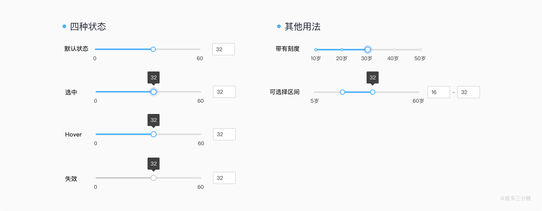Viewport: 542px width, 211px height.
Task: Click the upper handle of range slider
Action: pos(373,92)
